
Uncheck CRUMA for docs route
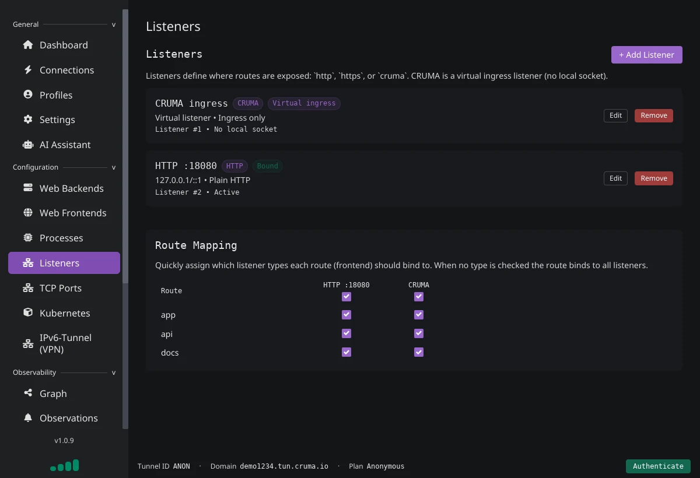(418, 352)
